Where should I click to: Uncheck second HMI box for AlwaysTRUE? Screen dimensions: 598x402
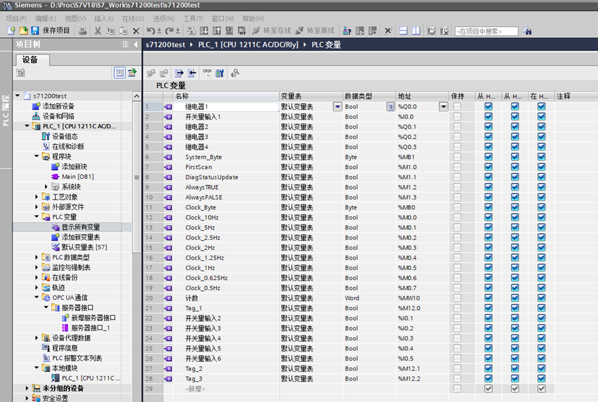coord(515,187)
